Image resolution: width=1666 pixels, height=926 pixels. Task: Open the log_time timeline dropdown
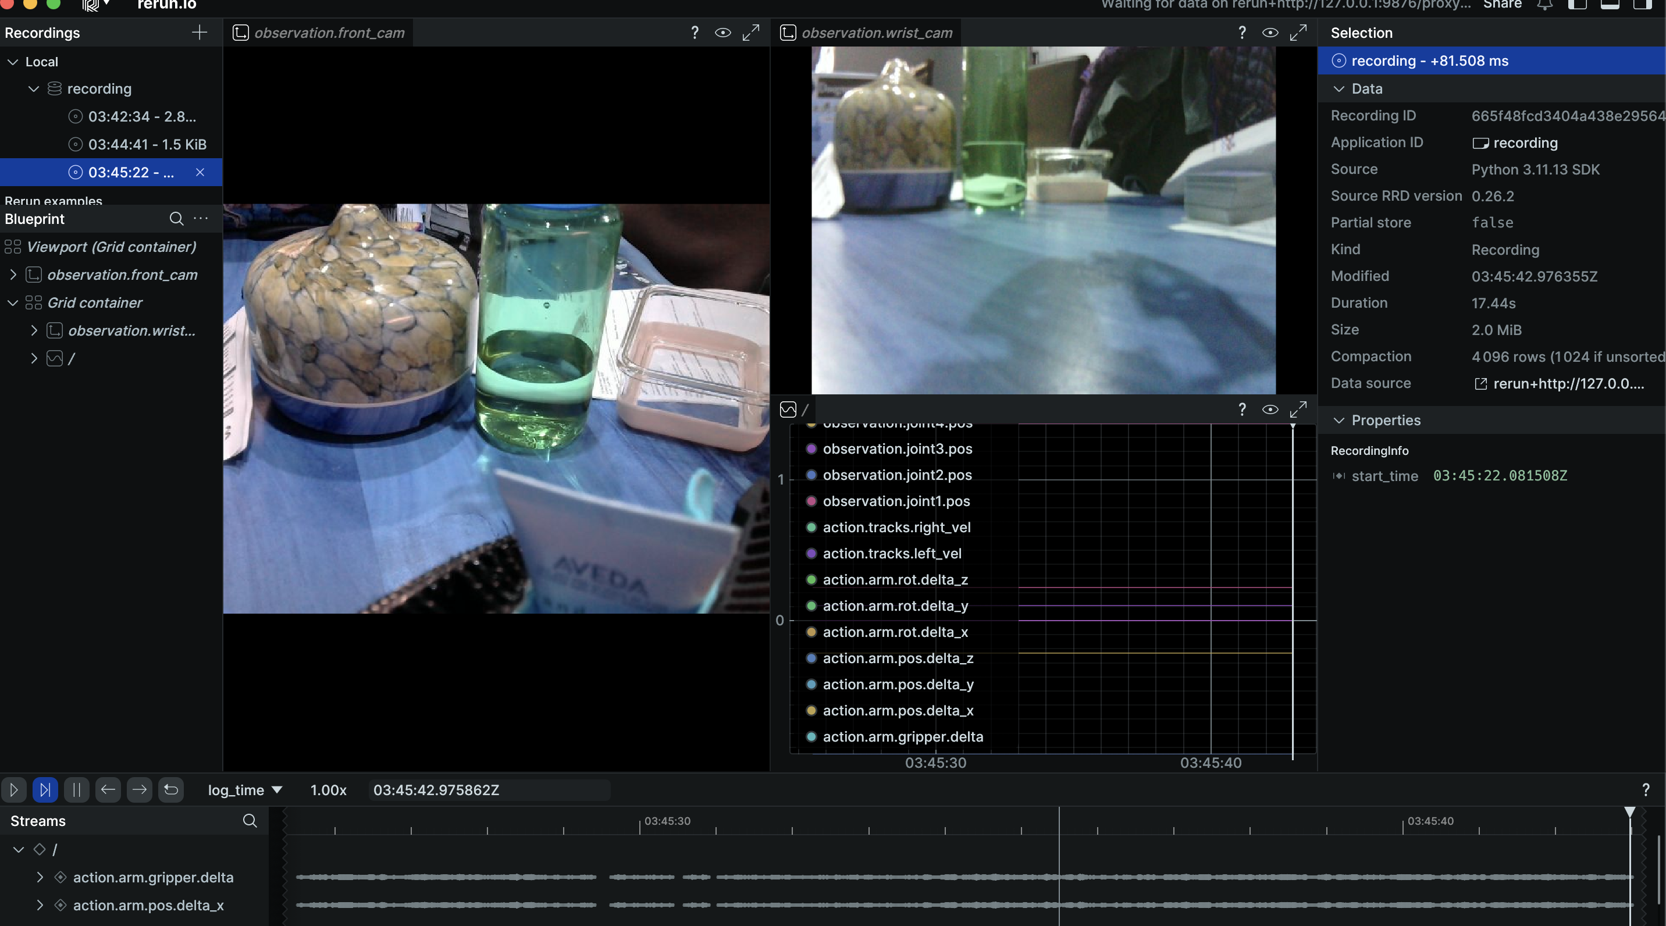(x=244, y=789)
